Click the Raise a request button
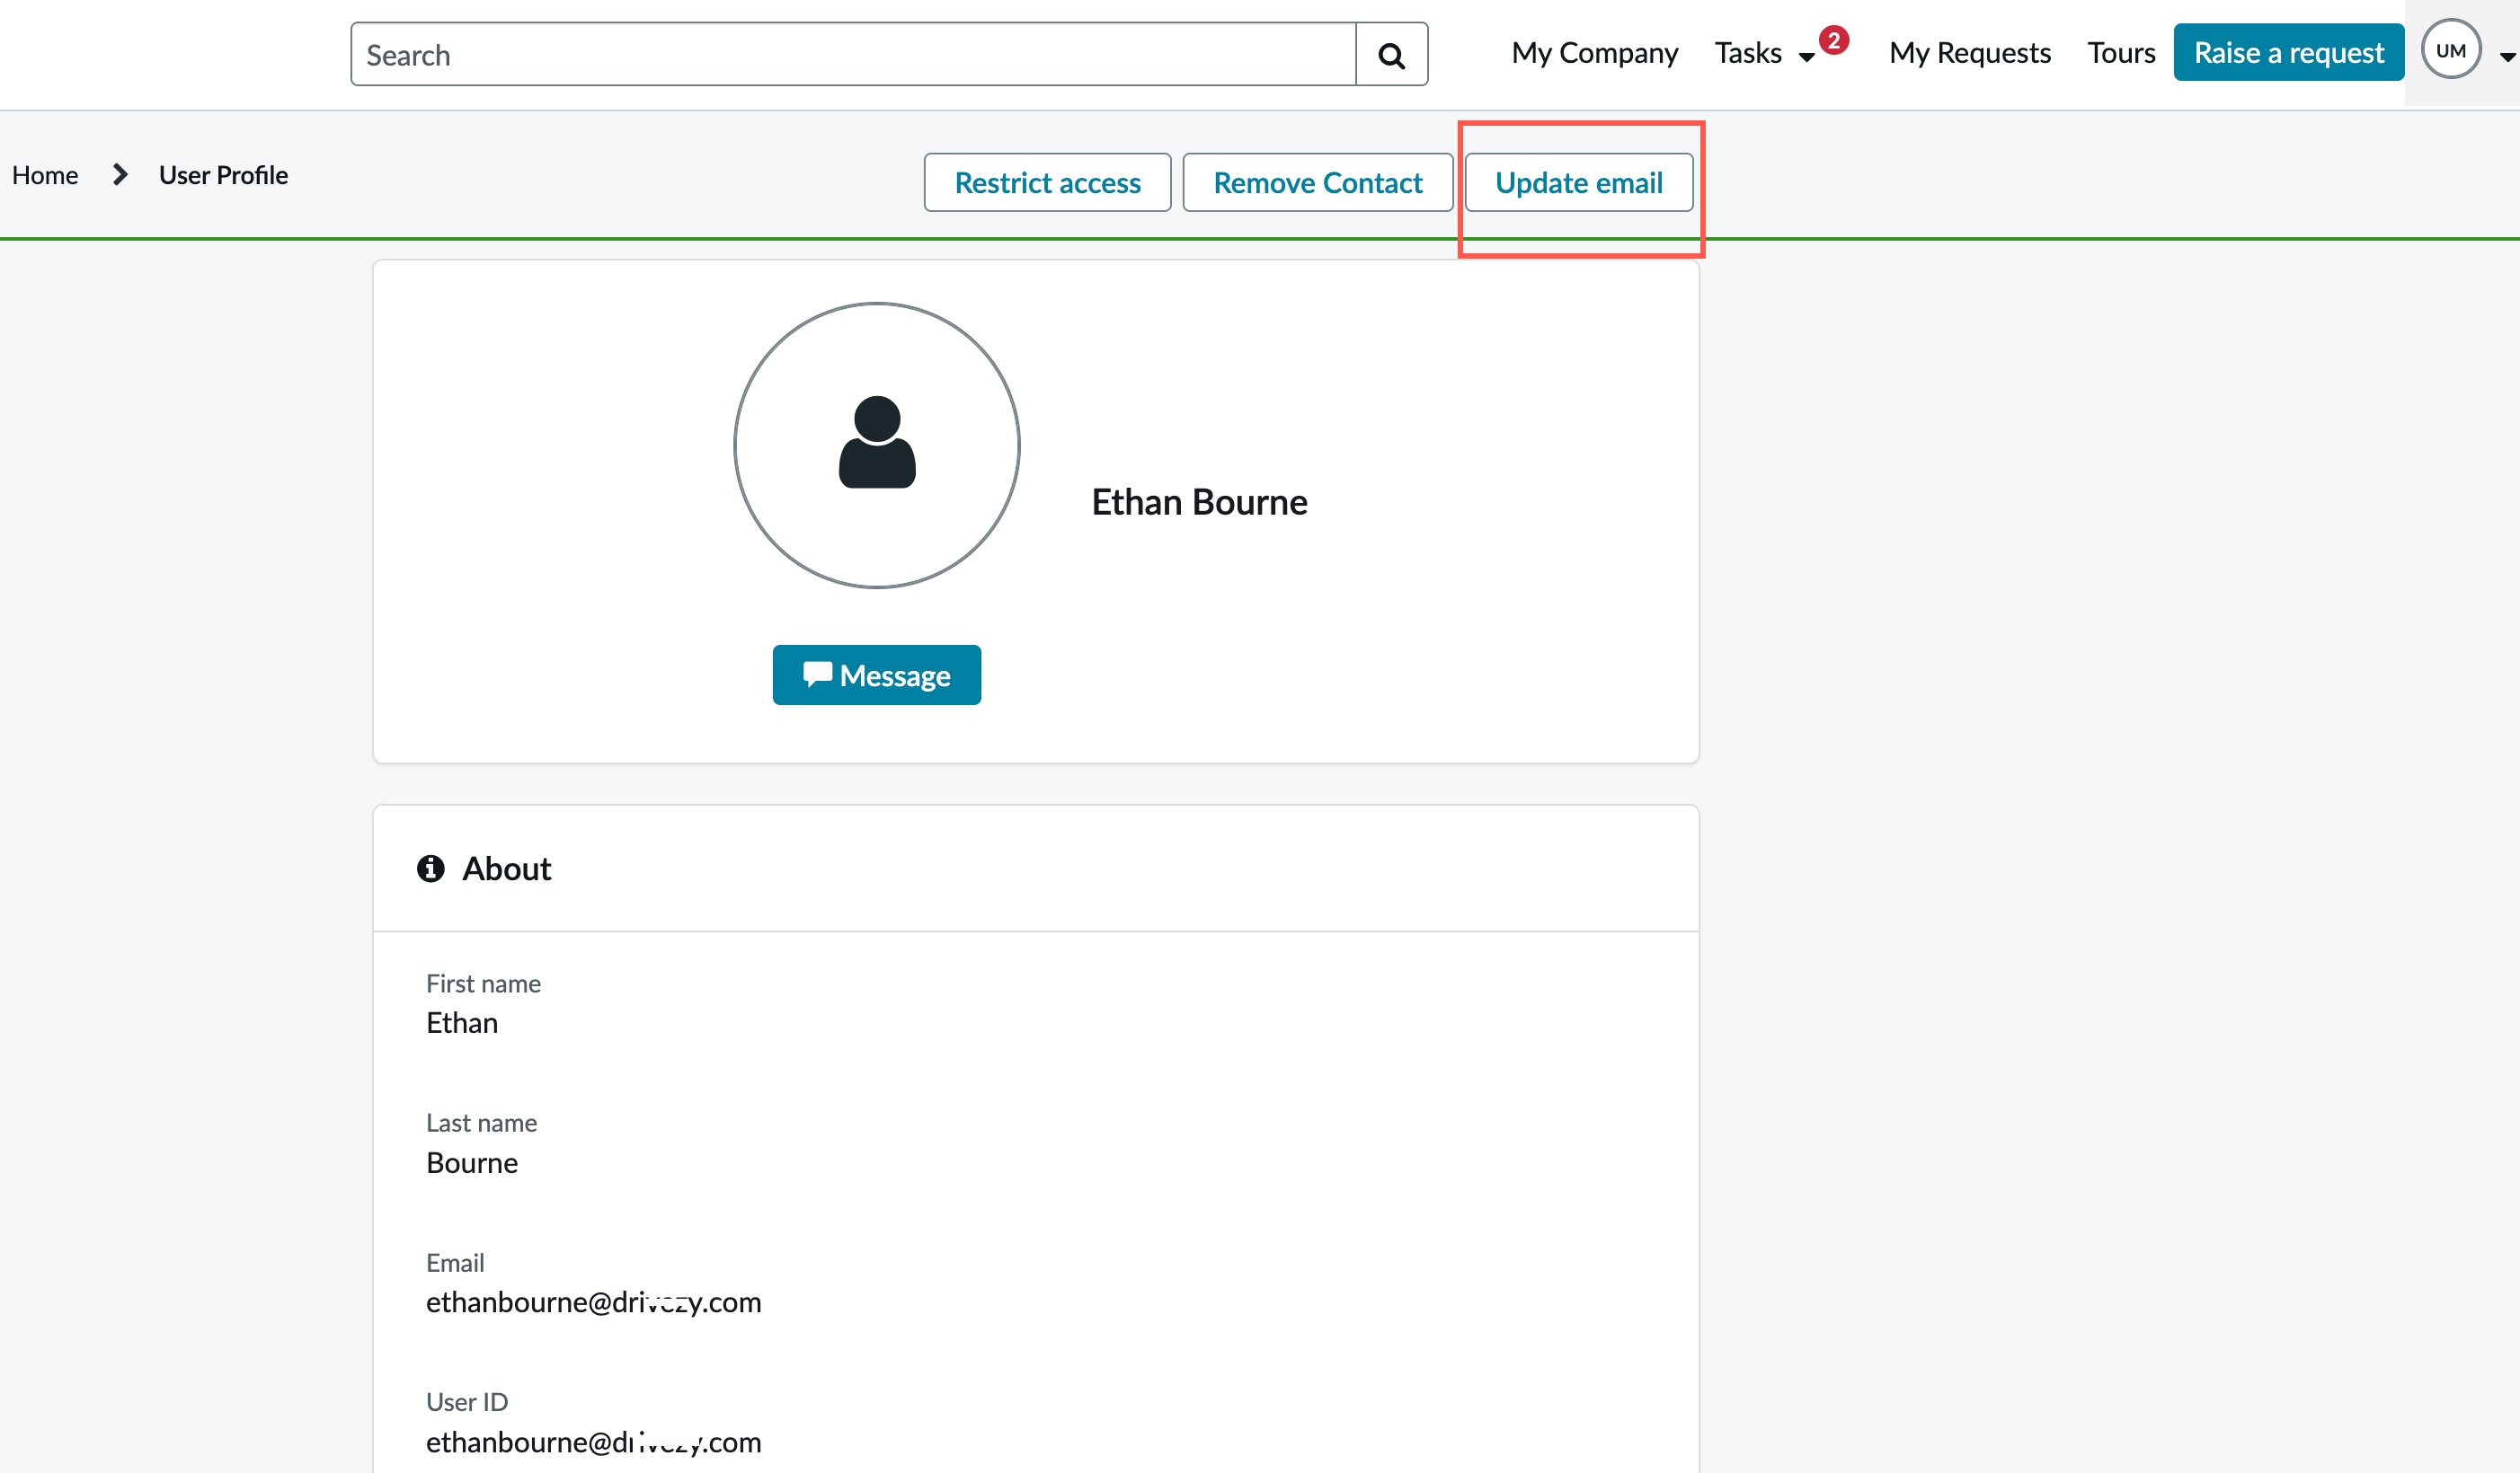The width and height of the screenshot is (2520, 1473). pyautogui.click(x=2288, y=53)
